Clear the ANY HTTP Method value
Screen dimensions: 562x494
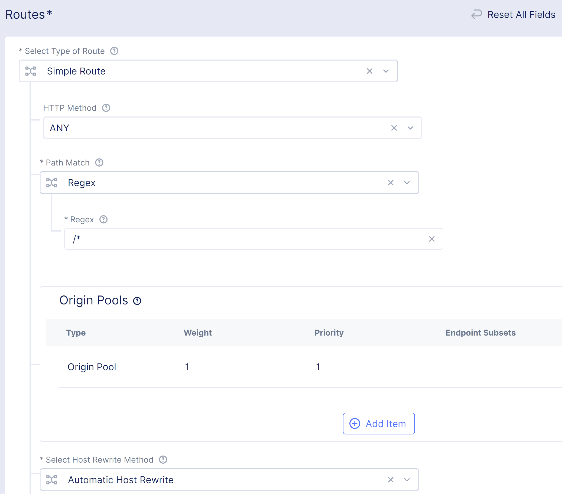pyautogui.click(x=394, y=128)
